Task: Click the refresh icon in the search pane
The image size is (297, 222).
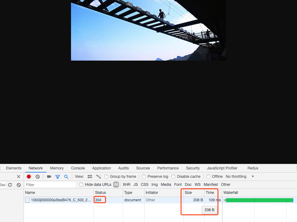Action: (x=10, y=185)
